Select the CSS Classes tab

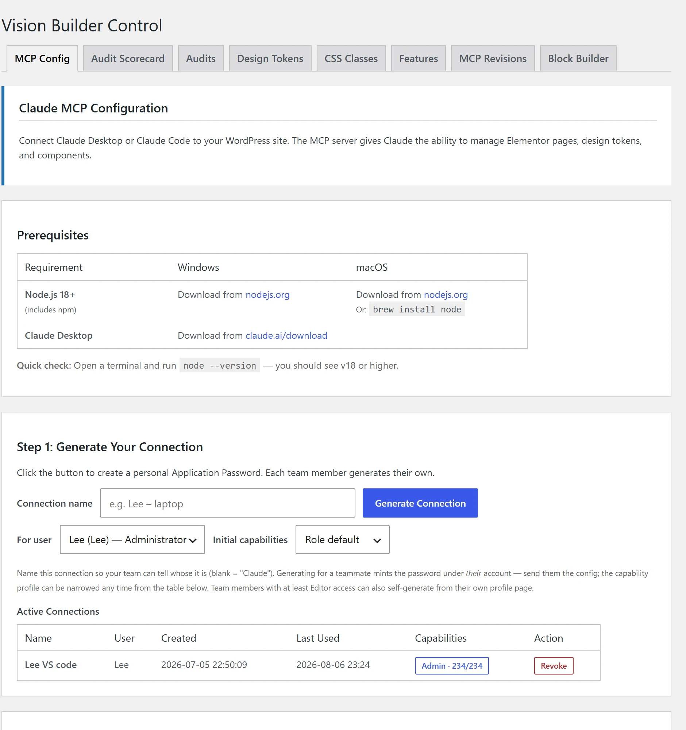351,58
